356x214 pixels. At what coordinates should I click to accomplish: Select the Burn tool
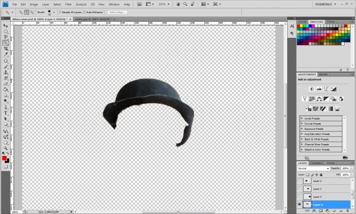click(x=6, y=101)
